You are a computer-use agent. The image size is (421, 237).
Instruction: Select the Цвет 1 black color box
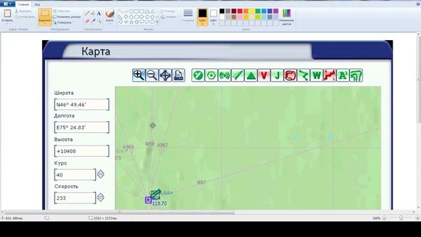(203, 16)
